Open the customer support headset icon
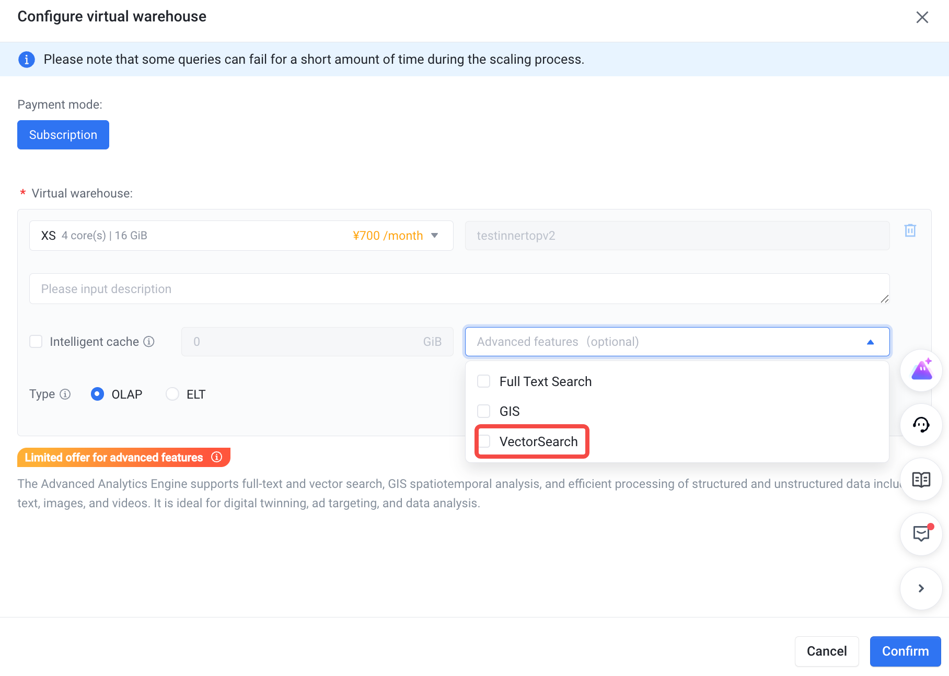This screenshot has width=949, height=676. (921, 425)
